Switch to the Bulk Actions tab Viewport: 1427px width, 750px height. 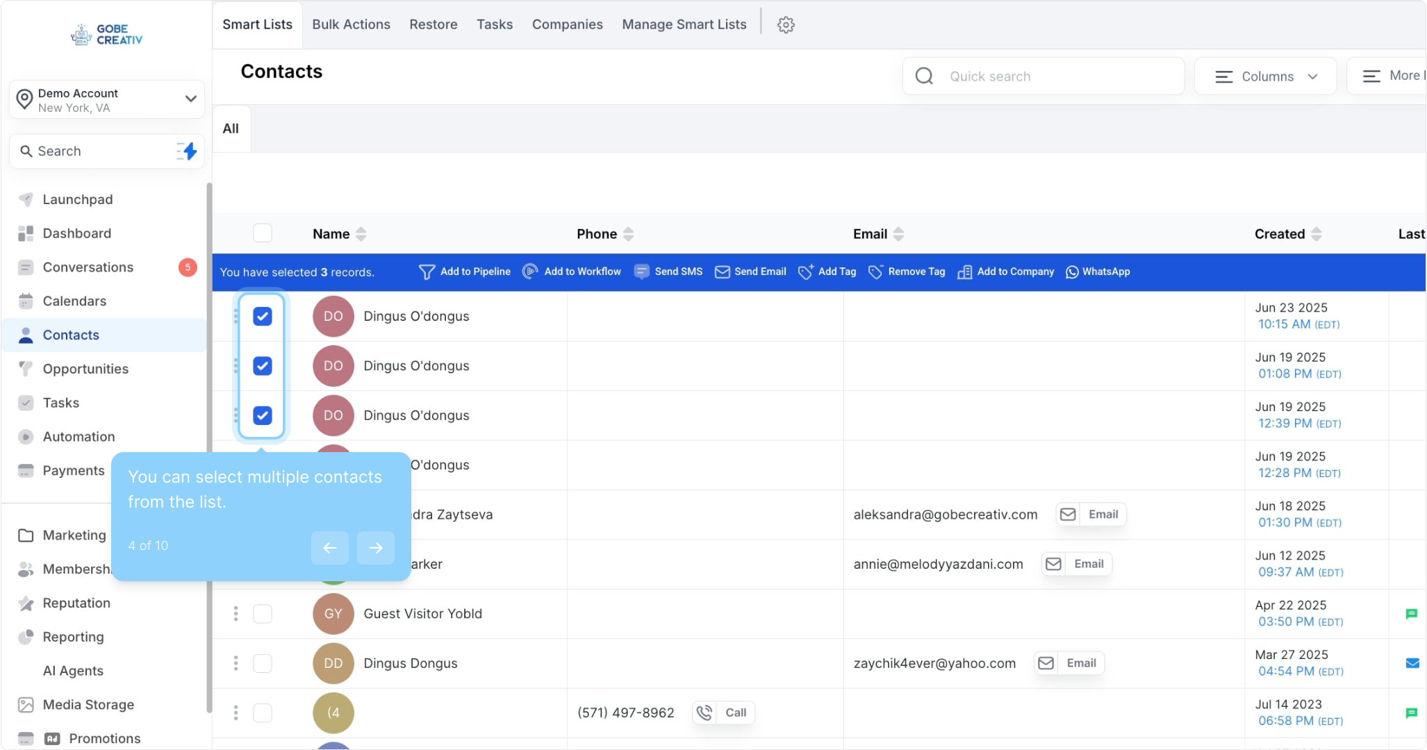351,24
